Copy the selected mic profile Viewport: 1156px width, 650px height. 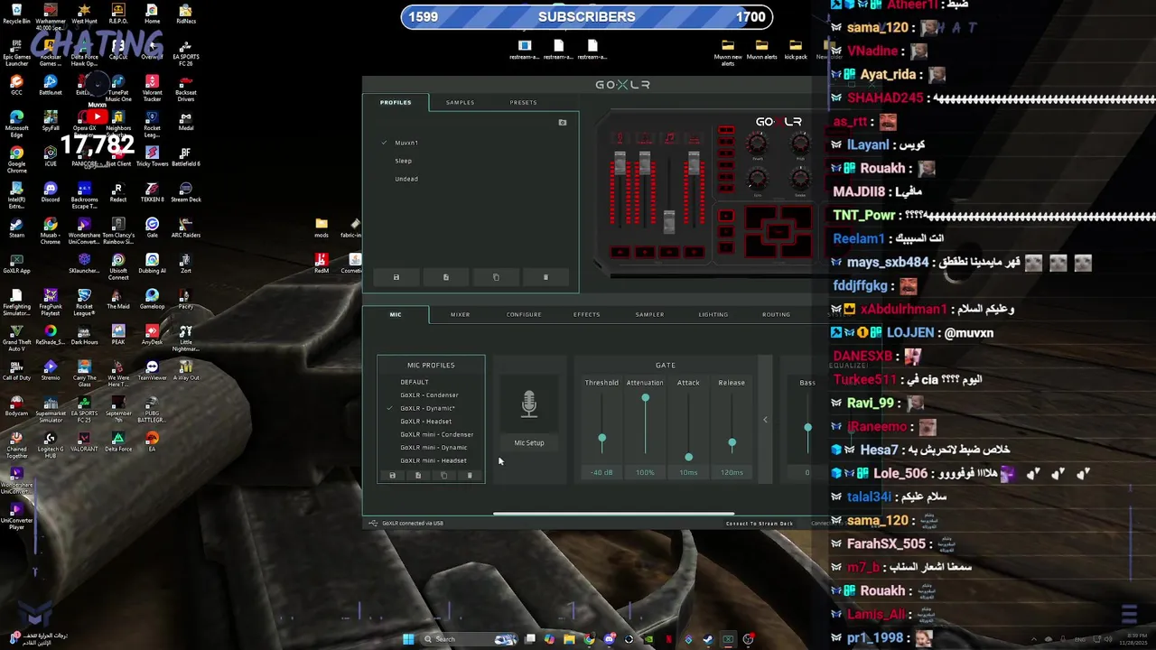(x=443, y=475)
